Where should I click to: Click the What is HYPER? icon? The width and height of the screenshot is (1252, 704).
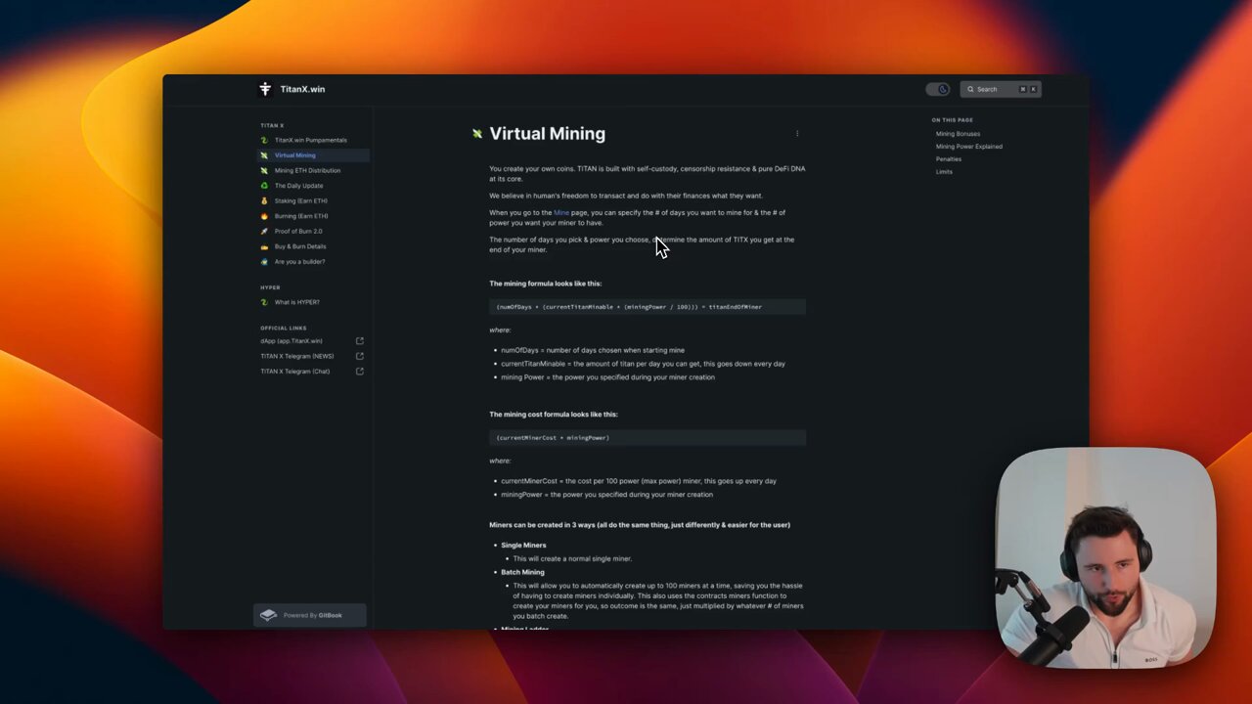point(264,302)
